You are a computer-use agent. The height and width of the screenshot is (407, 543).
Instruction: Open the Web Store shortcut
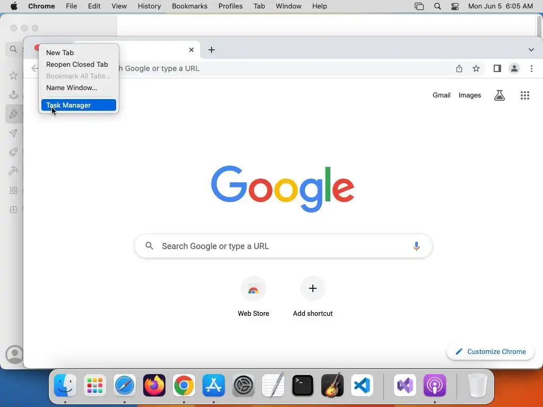253,297
